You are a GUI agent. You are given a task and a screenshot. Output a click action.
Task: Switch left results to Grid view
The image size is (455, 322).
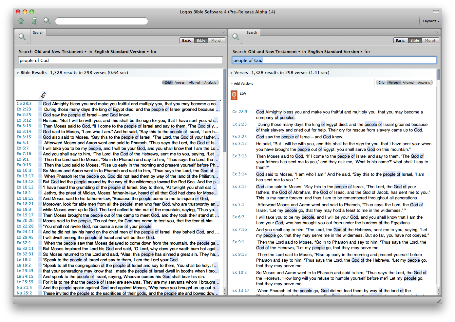(x=168, y=83)
